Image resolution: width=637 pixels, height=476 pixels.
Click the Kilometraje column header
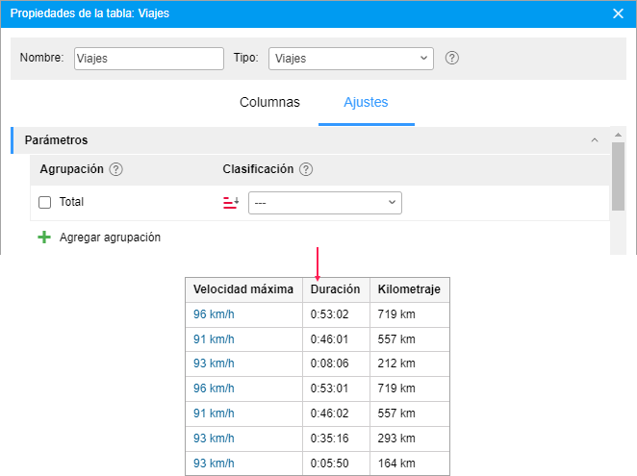(x=409, y=289)
